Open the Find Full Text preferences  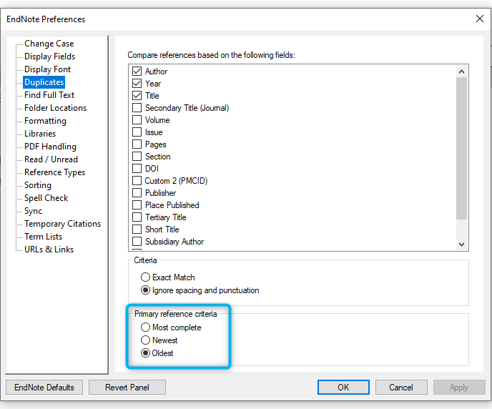click(x=49, y=95)
